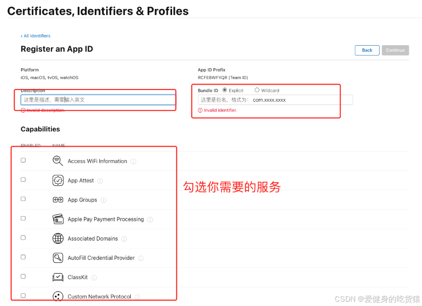The width and height of the screenshot is (422, 306).
Task: Click the Access WiFi Information icon
Action: click(x=58, y=161)
